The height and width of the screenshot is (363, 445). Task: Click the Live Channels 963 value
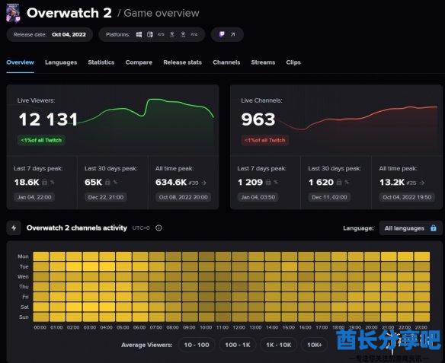(258, 119)
